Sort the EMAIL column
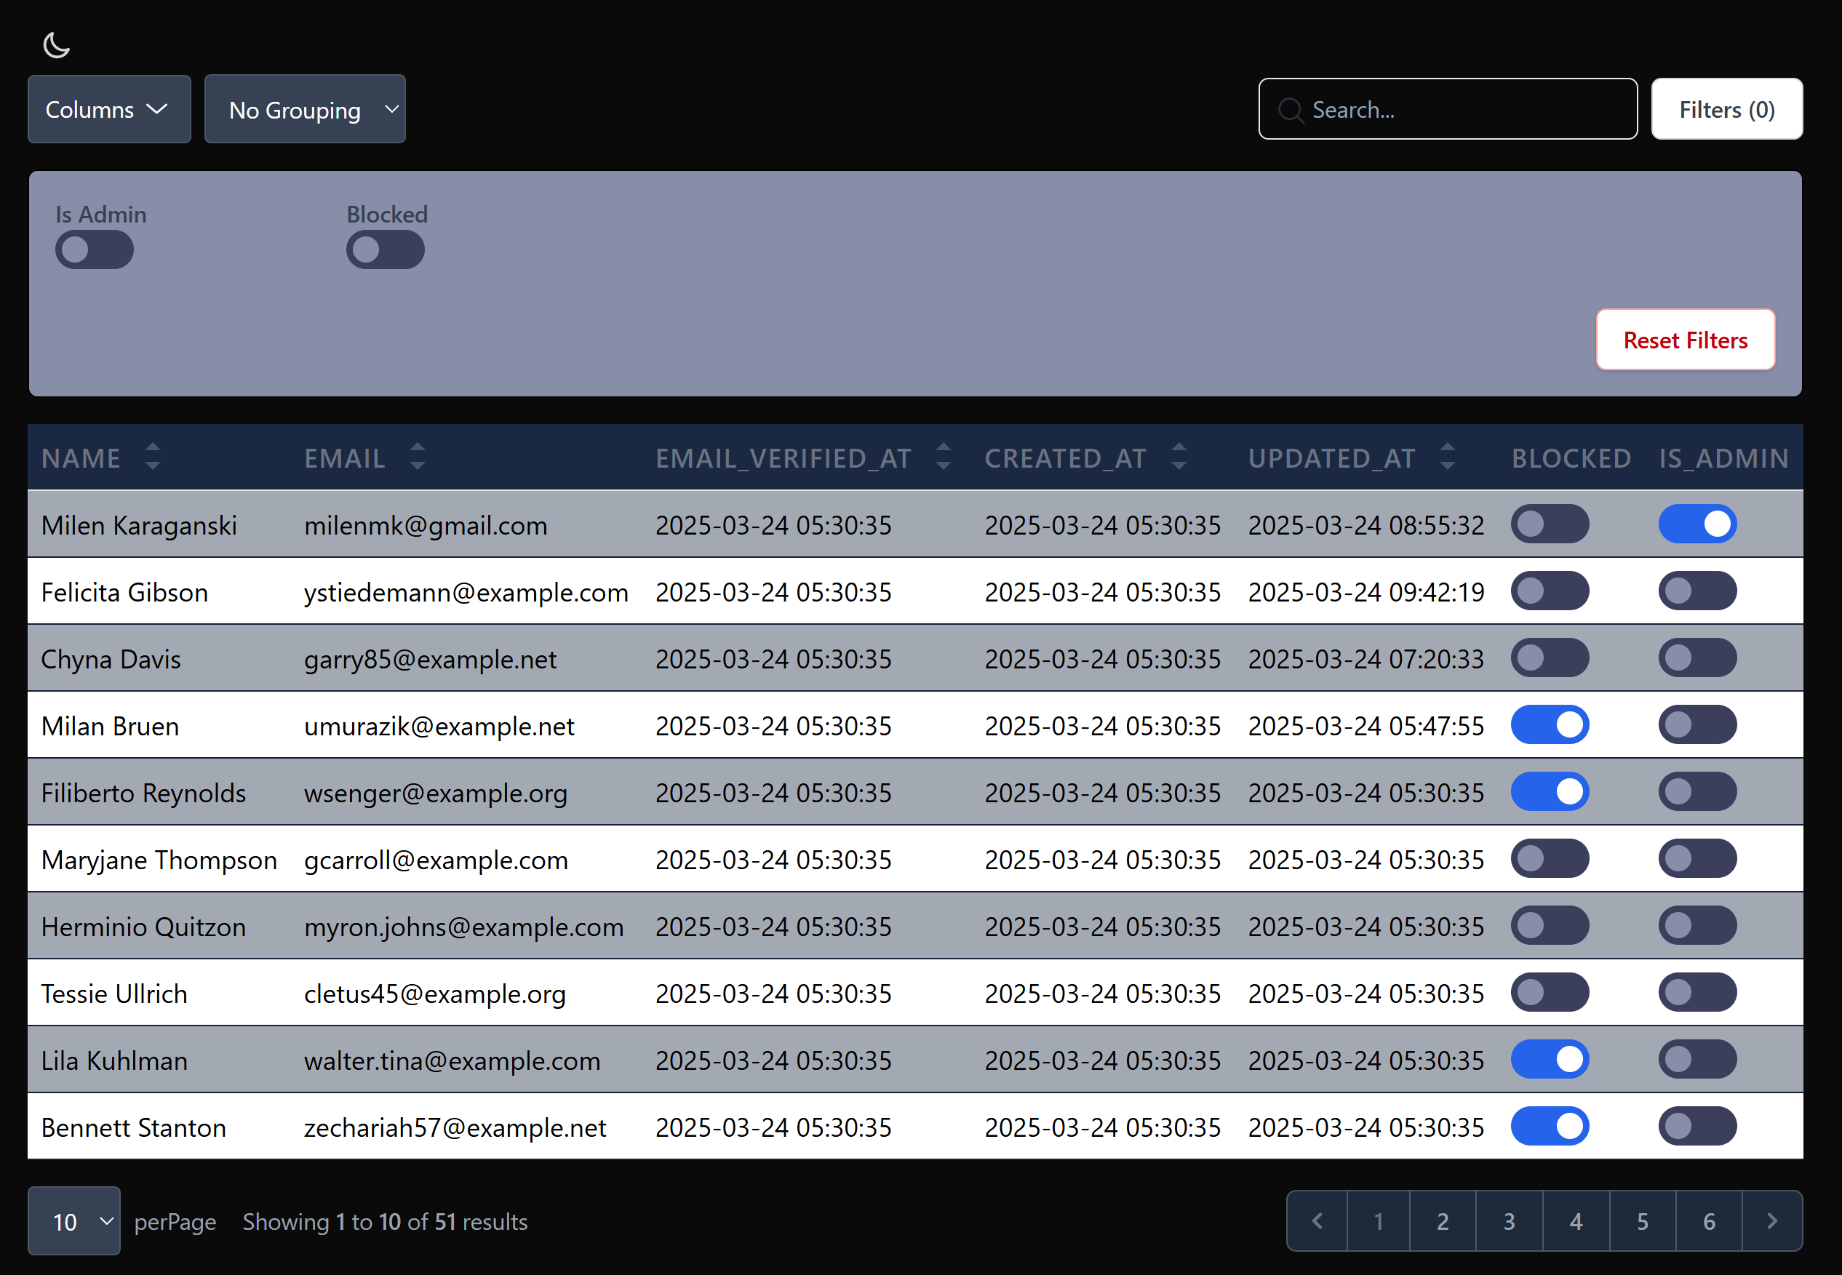This screenshot has height=1275, width=1842. (416, 457)
